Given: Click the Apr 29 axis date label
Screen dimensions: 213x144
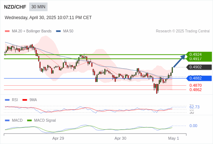Looking at the screenshot, I should 58,138.
